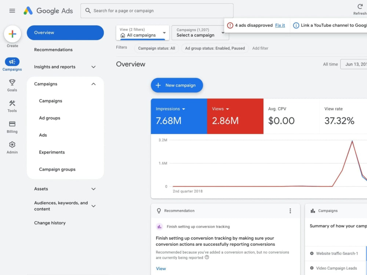Open the View (2 filters) dropdown
This screenshot has width=367, height=275.
click(x=142, y=33)
